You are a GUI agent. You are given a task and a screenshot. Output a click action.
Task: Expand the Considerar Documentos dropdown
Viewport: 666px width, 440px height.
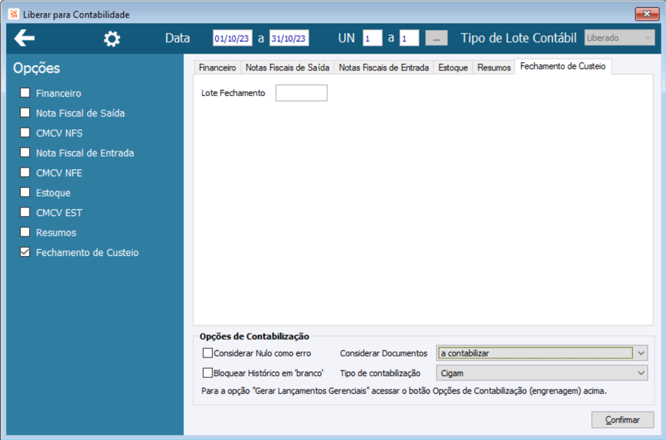point(541,353)
